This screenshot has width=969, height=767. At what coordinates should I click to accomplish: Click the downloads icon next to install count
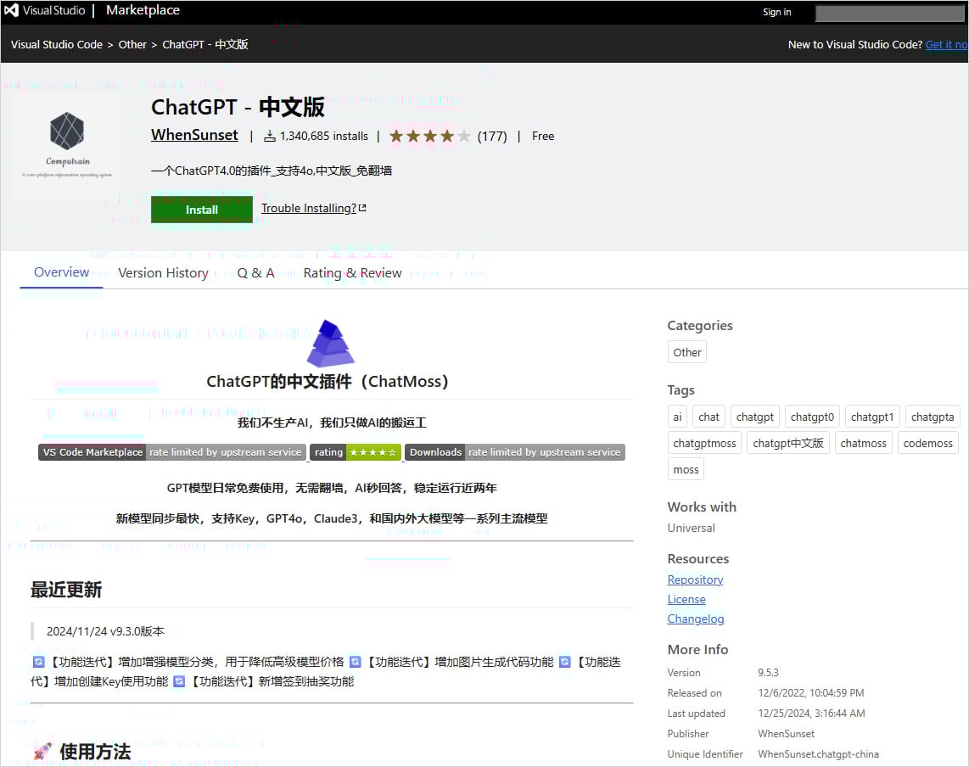(268, 136)
